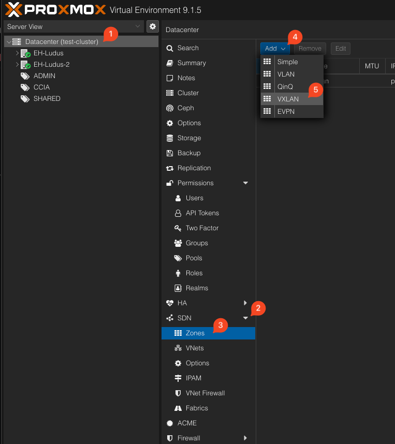Click the Realms icon
The image size is (395, 444).
(x=178, y=288)
